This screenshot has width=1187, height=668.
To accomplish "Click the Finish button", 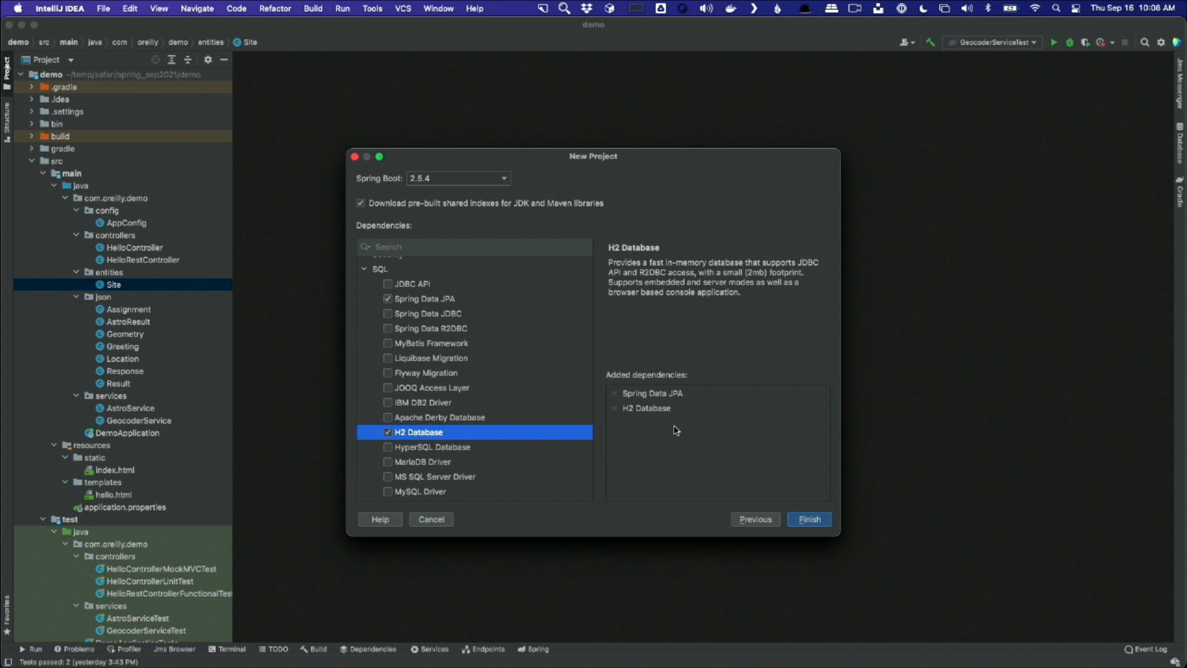I will click(809, 520).
